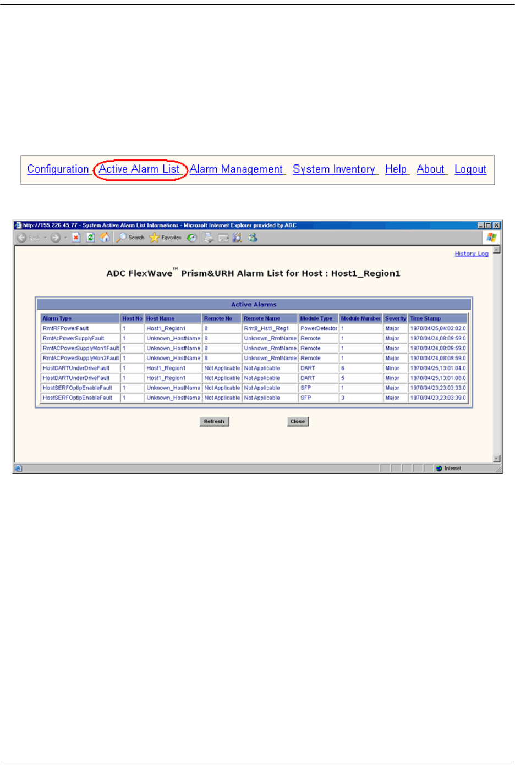Image resolution: width=515 pixels, height=766 pixels.
Task: Open the About menu link
Action: coord(430,169)
